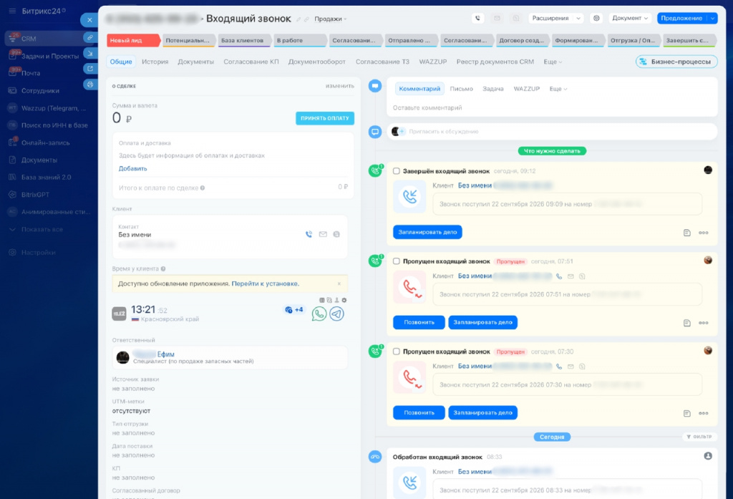
Task: Open the Документ dropdown
Action: click(x=630, y=18)
